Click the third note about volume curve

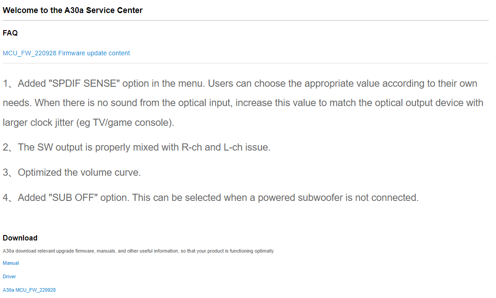click(72, 173)
